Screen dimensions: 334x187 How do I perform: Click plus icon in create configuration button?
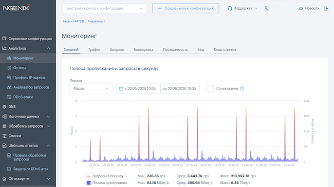coord(160,8)
